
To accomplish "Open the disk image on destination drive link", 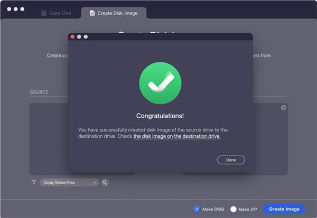I will pos(176,136).
